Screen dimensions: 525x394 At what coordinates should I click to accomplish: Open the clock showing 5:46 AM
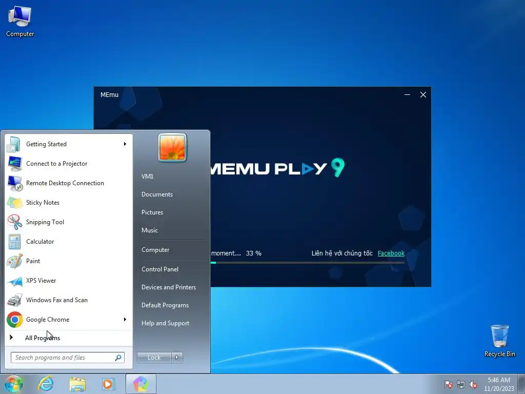point(499,384)
